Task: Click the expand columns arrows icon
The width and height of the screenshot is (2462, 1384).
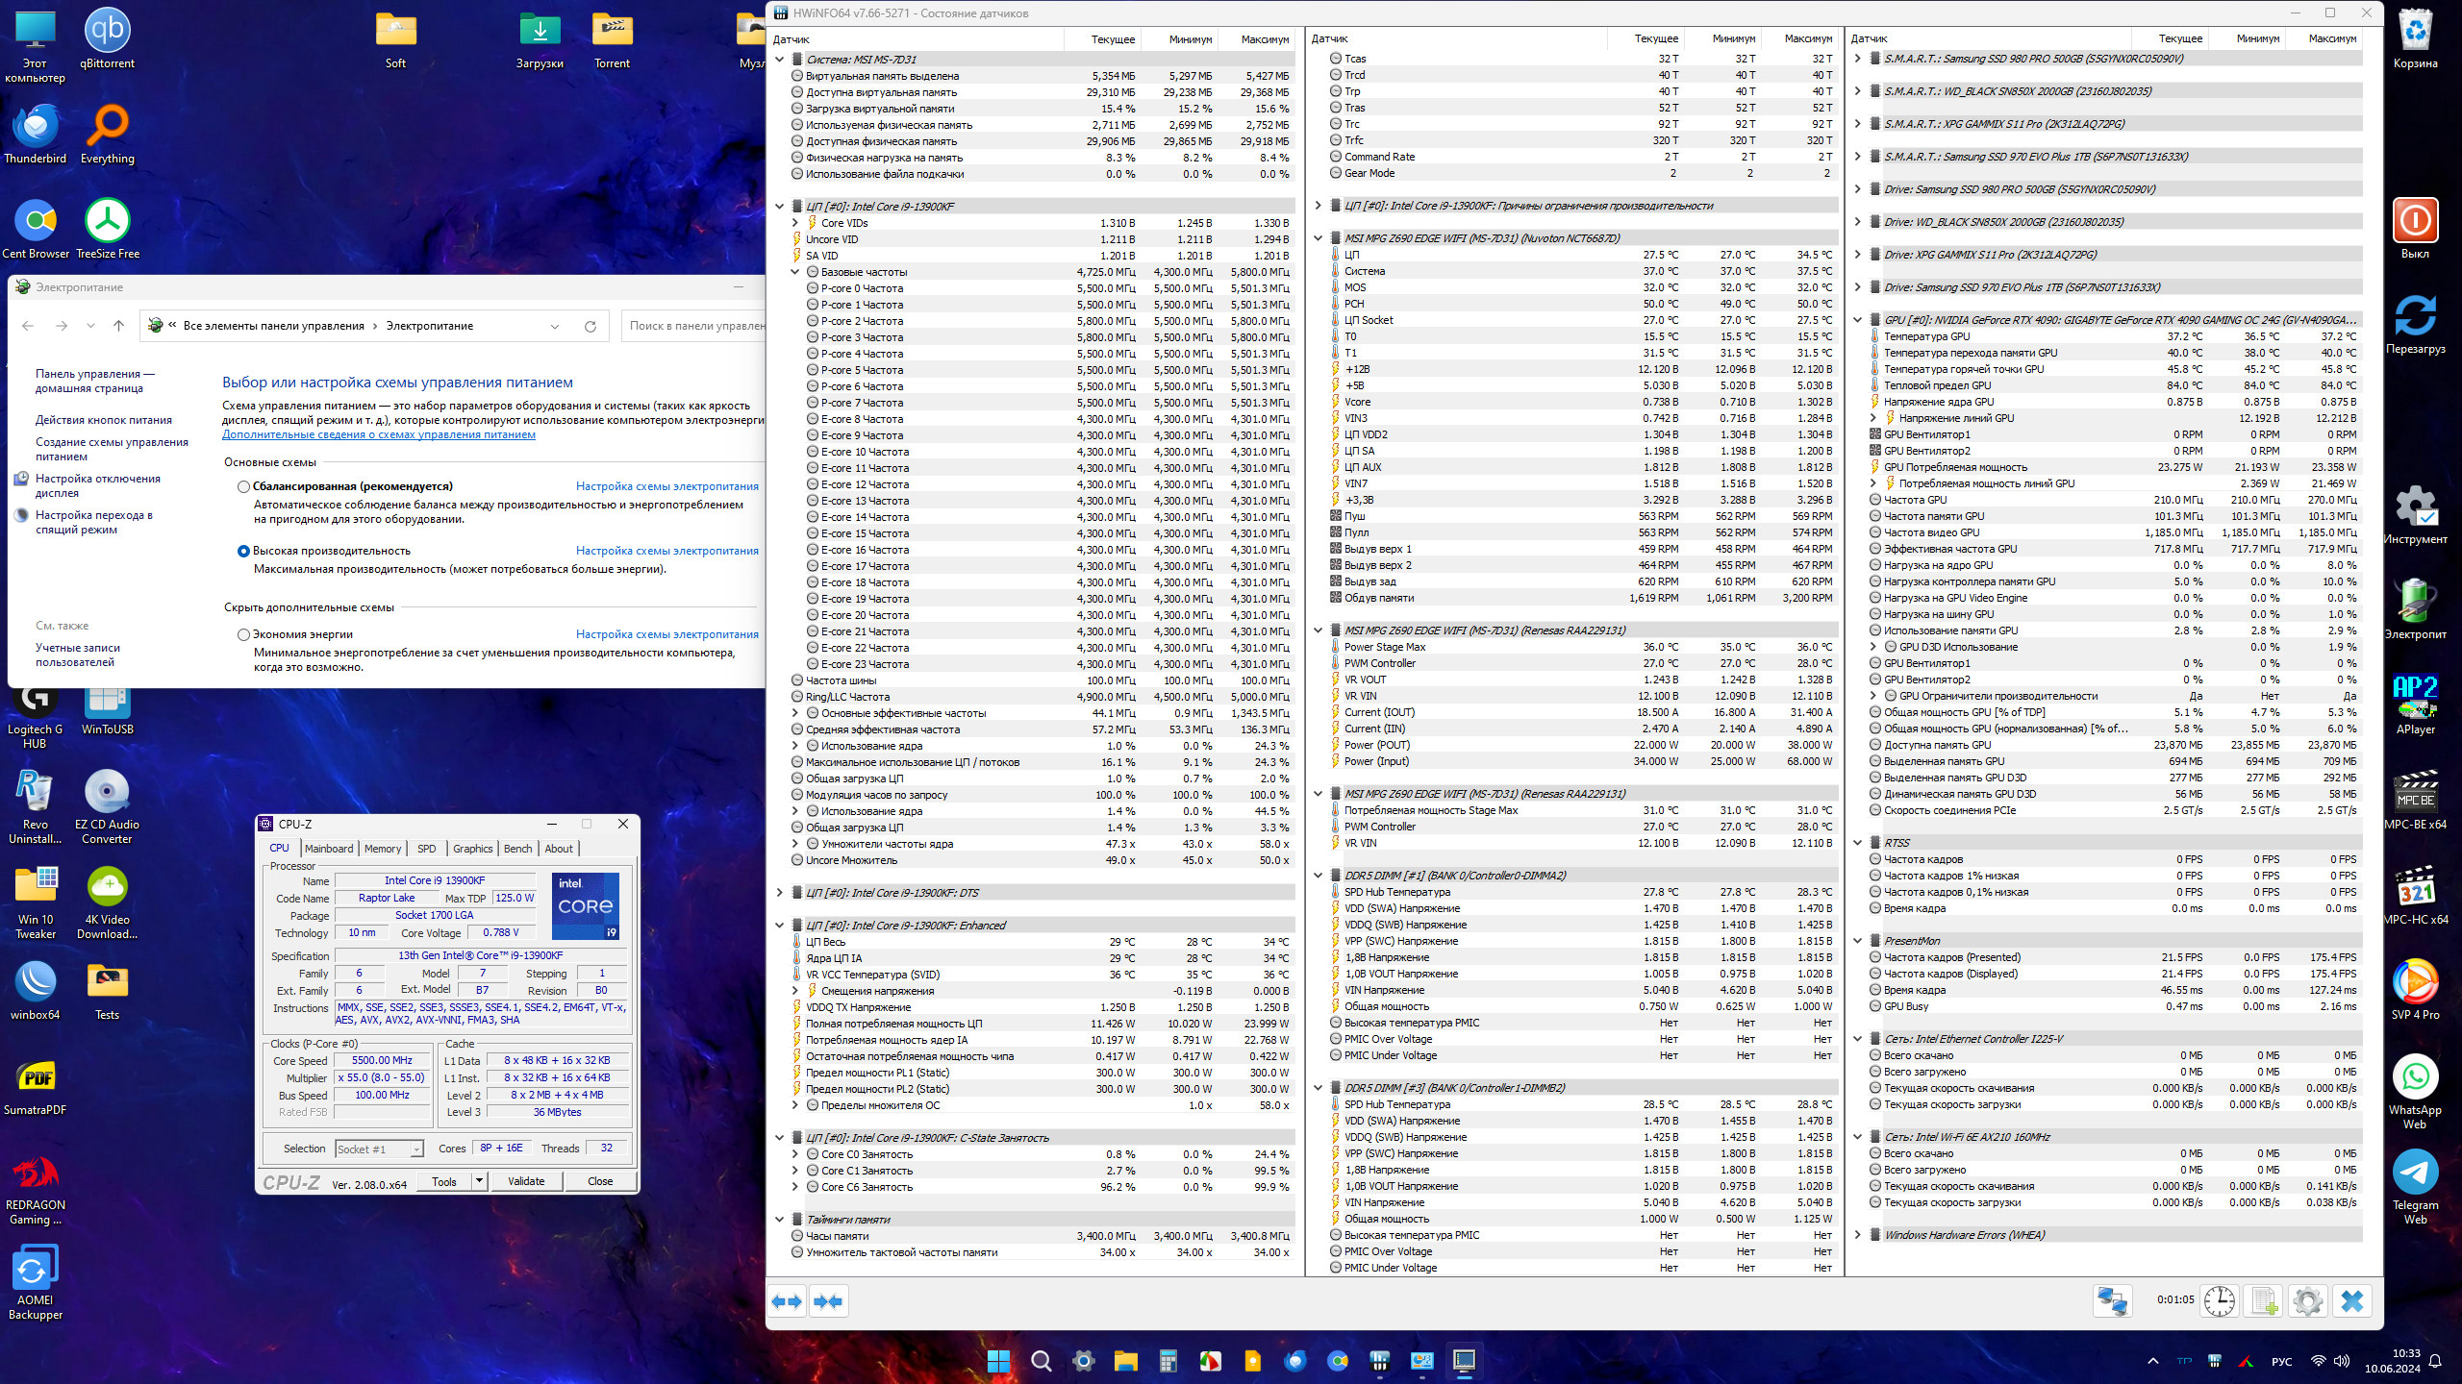Action: (x=788, y=1301)
